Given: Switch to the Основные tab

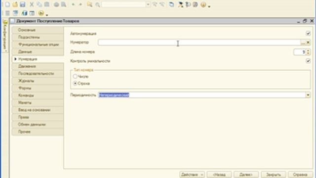Looking at the screenshot, I should [x=38, y=30].
